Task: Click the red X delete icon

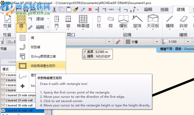Action: pyautogui.click(x=90, y=9)
